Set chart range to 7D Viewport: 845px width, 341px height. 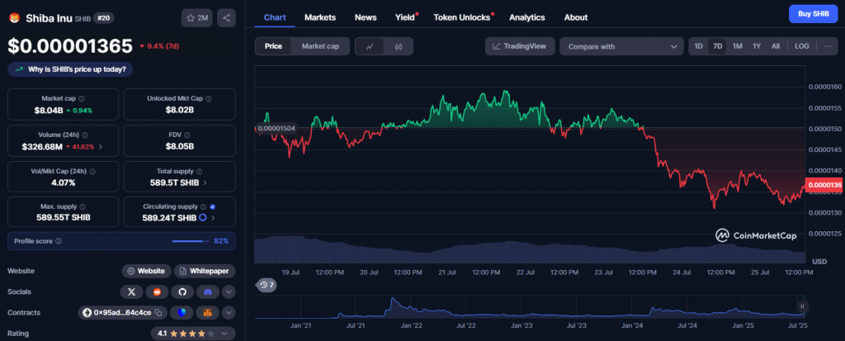[x=717, y=46]
